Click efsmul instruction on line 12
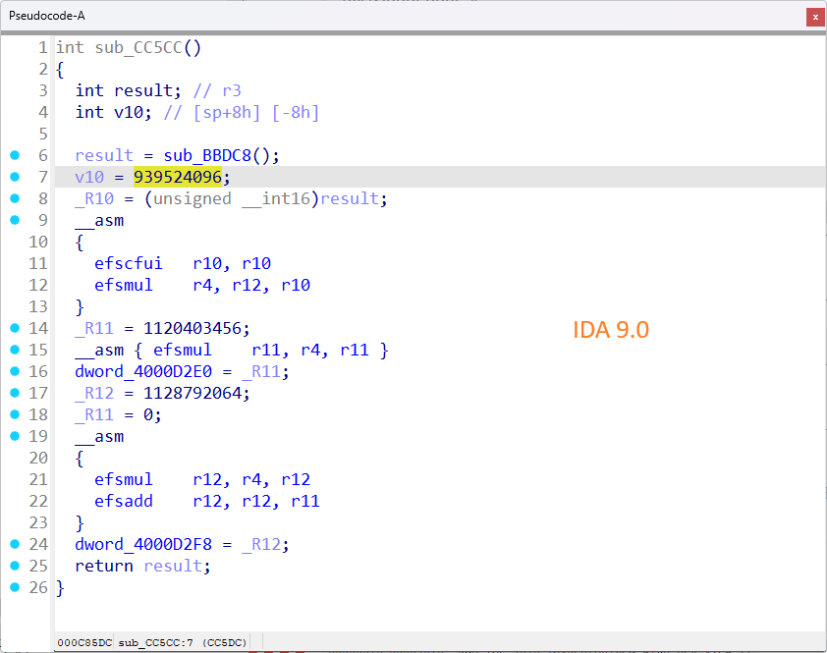Screen dimensions: 827x653 click(x=124, y=286)
